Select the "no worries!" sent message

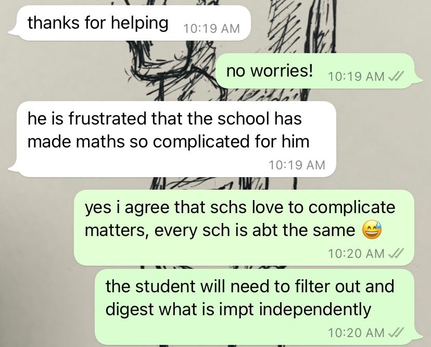pos(320,71)
